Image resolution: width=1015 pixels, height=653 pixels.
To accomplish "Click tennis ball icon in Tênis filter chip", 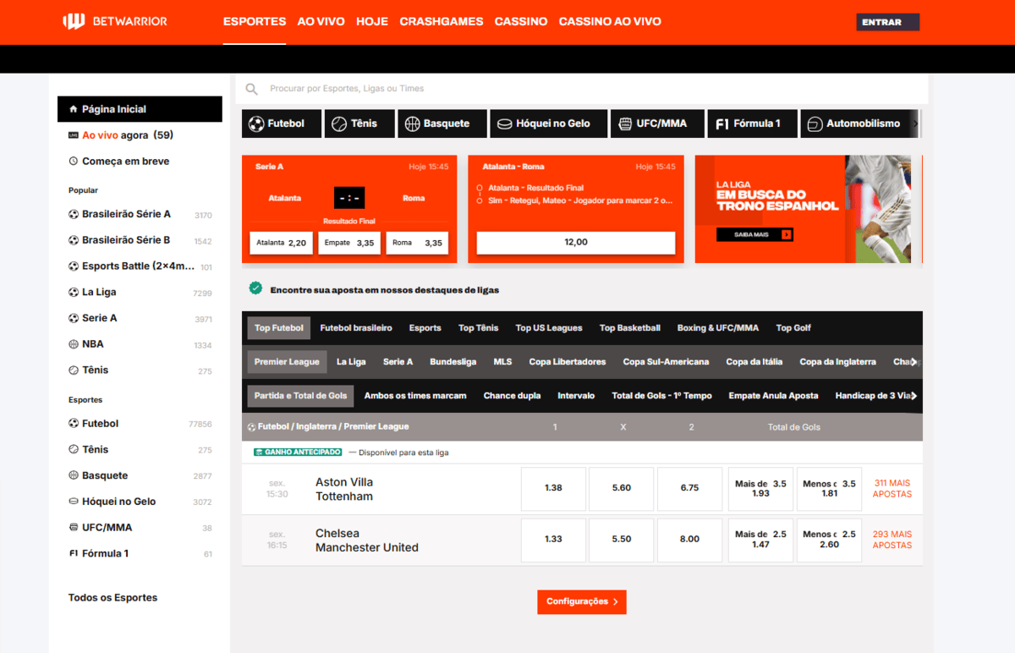I will point(339,123).
